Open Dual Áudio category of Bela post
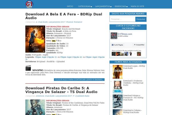 (43, 22)
